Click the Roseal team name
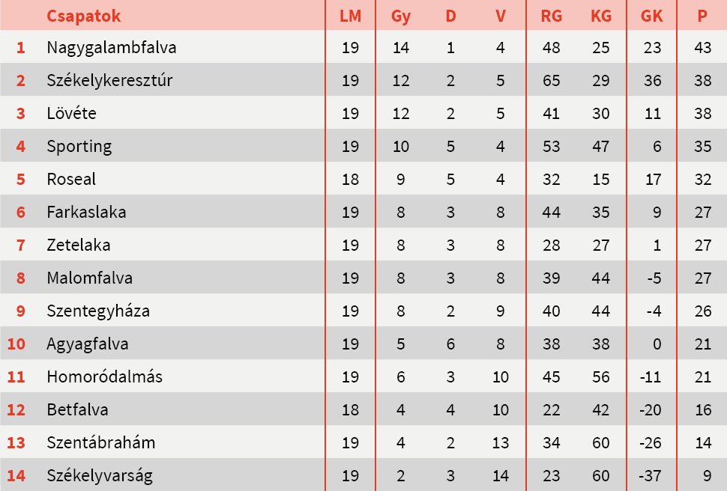 71,180
